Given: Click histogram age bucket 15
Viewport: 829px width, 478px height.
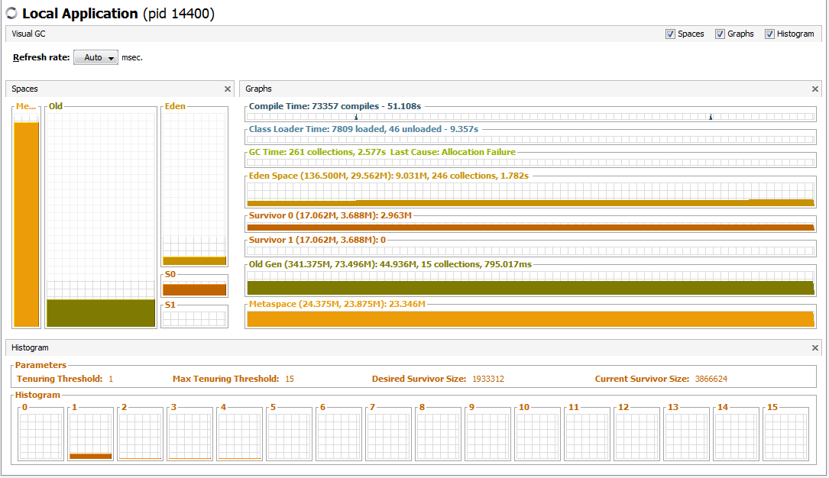Looking at the screenshot, I should point(786,436).
